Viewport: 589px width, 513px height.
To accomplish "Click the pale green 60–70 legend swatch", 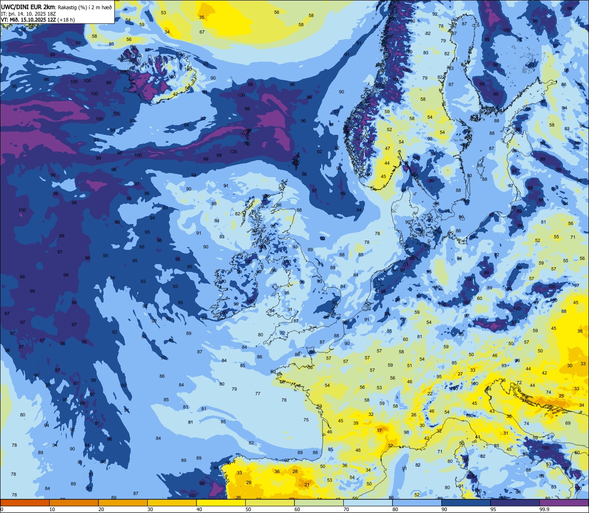I will [319, 502].
